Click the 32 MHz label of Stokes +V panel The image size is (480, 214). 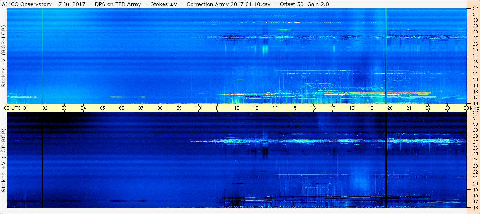(475, 112)
